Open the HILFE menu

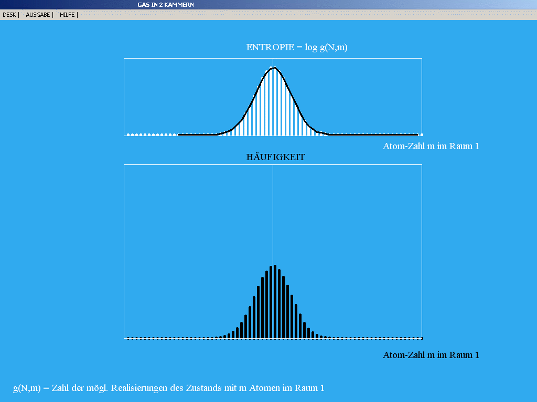point(67,15)
